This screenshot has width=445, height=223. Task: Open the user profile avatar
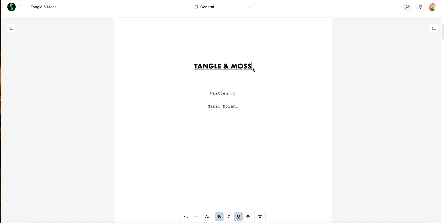pos(432,7)
